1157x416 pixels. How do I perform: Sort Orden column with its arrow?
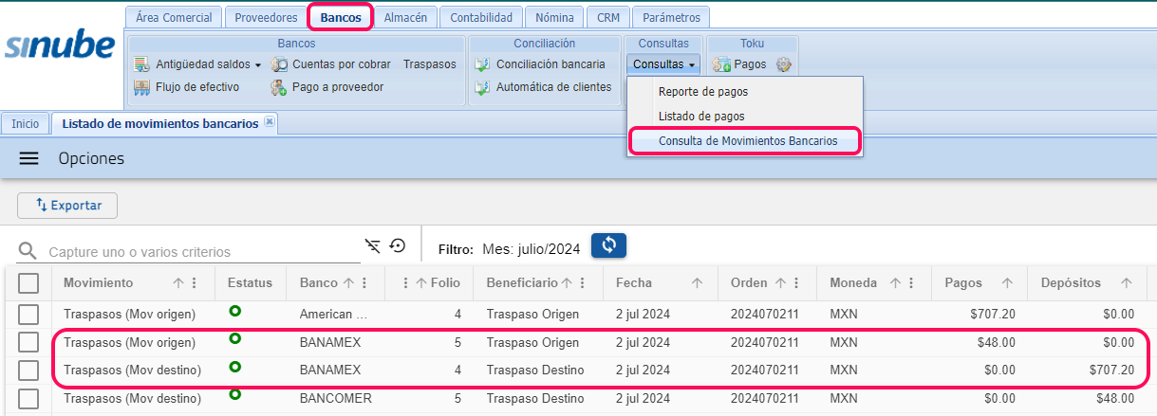click(x=780, y=282)
